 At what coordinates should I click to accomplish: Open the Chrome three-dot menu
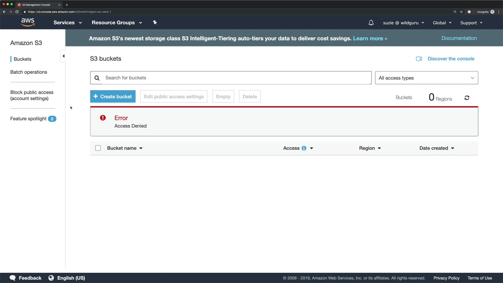[x=499, y=12]
